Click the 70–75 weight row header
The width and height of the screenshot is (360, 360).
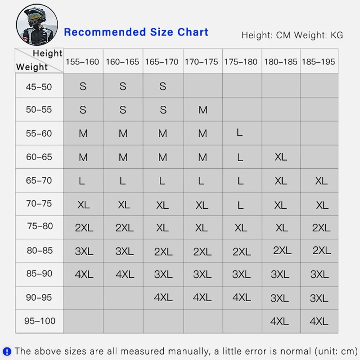pyautogui.click(x=39, y=204)
